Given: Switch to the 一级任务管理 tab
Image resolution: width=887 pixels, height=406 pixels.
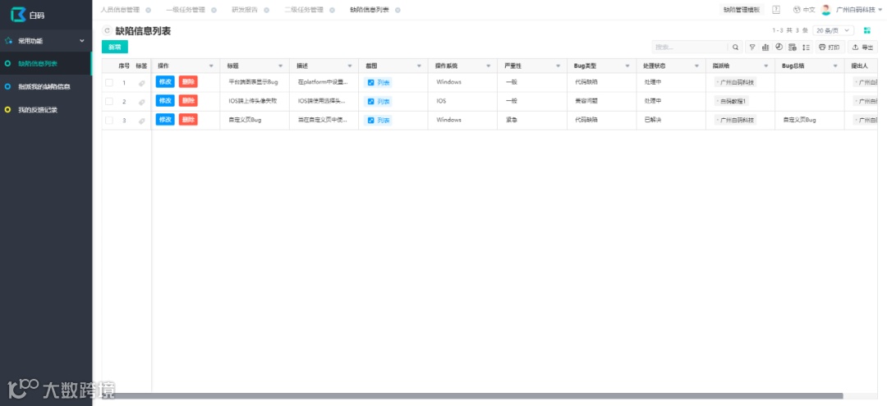Looking at the screenshot, I should pos(186,10).
